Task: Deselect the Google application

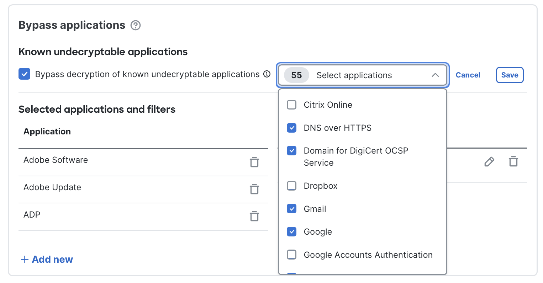Action: point(291,231)
